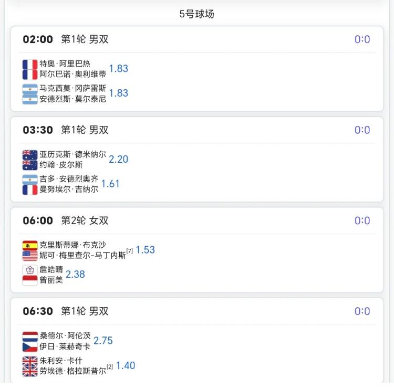Choose the 1.40 odds for 卡什 and 格拉斯普尔
This screenshot has width=394, height=389.
coord(126,365)
